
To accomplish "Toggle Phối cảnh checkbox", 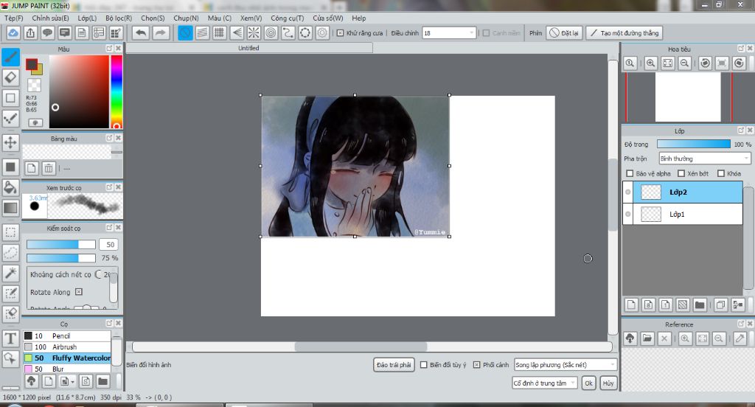I will click(477, 365).
